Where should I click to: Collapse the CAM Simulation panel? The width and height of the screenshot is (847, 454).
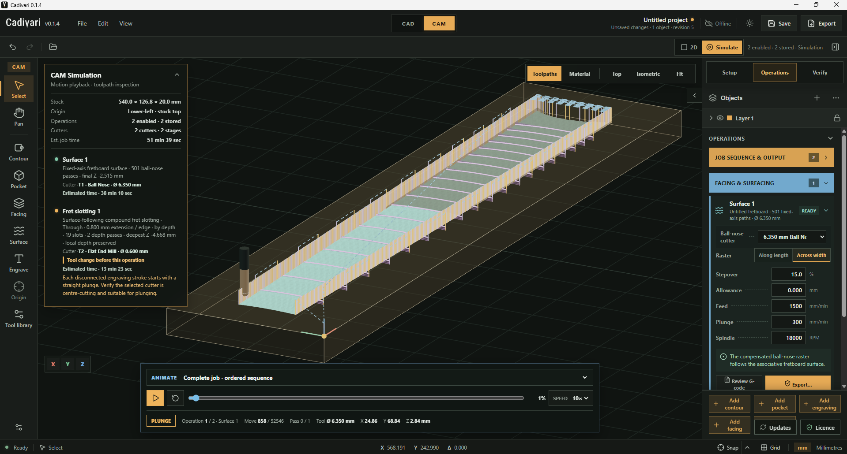coord(177,75)
